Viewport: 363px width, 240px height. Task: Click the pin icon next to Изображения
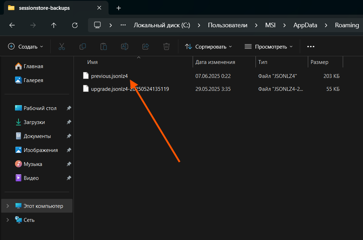(69, 150)
